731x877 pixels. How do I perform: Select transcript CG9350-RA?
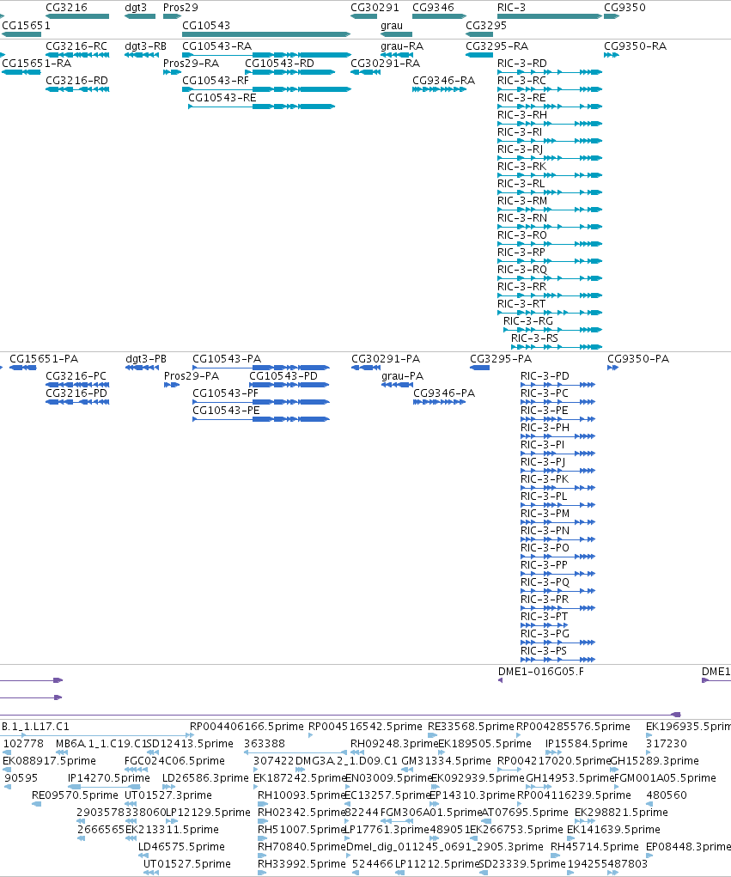coord(636,46)
